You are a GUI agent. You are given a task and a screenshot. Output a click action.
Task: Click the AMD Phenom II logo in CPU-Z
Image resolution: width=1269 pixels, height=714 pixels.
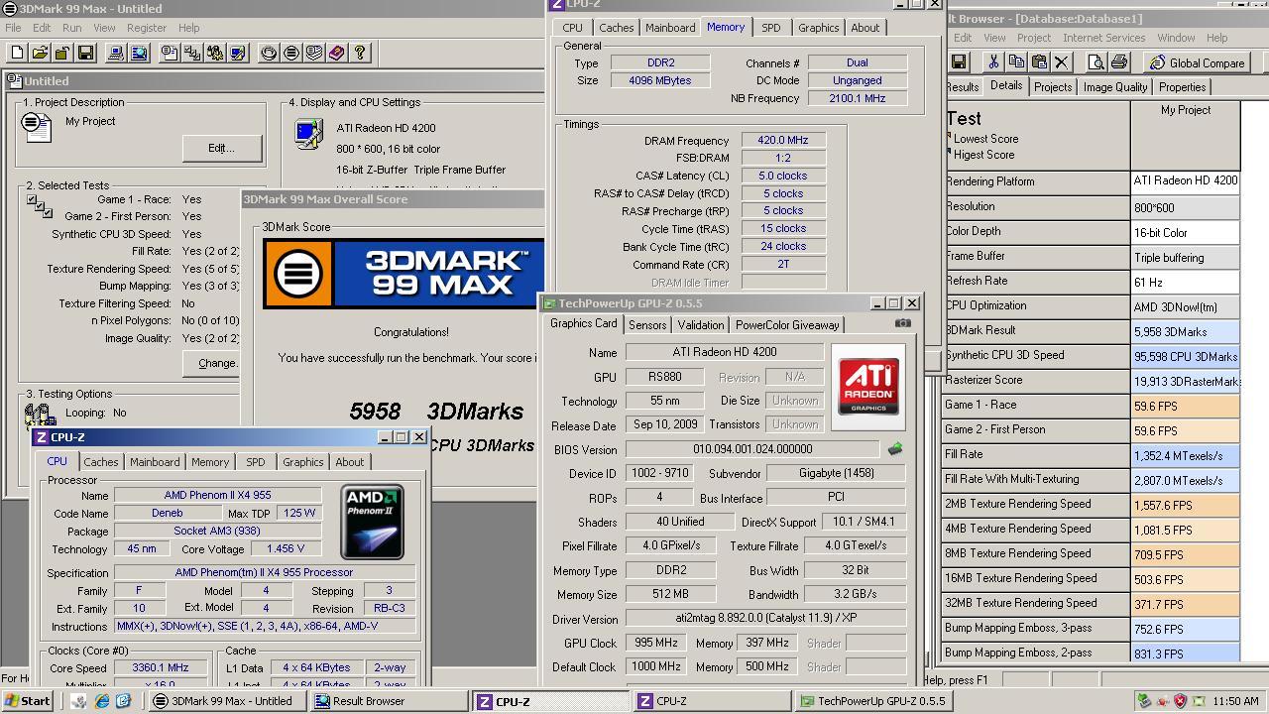pos(372,522)
